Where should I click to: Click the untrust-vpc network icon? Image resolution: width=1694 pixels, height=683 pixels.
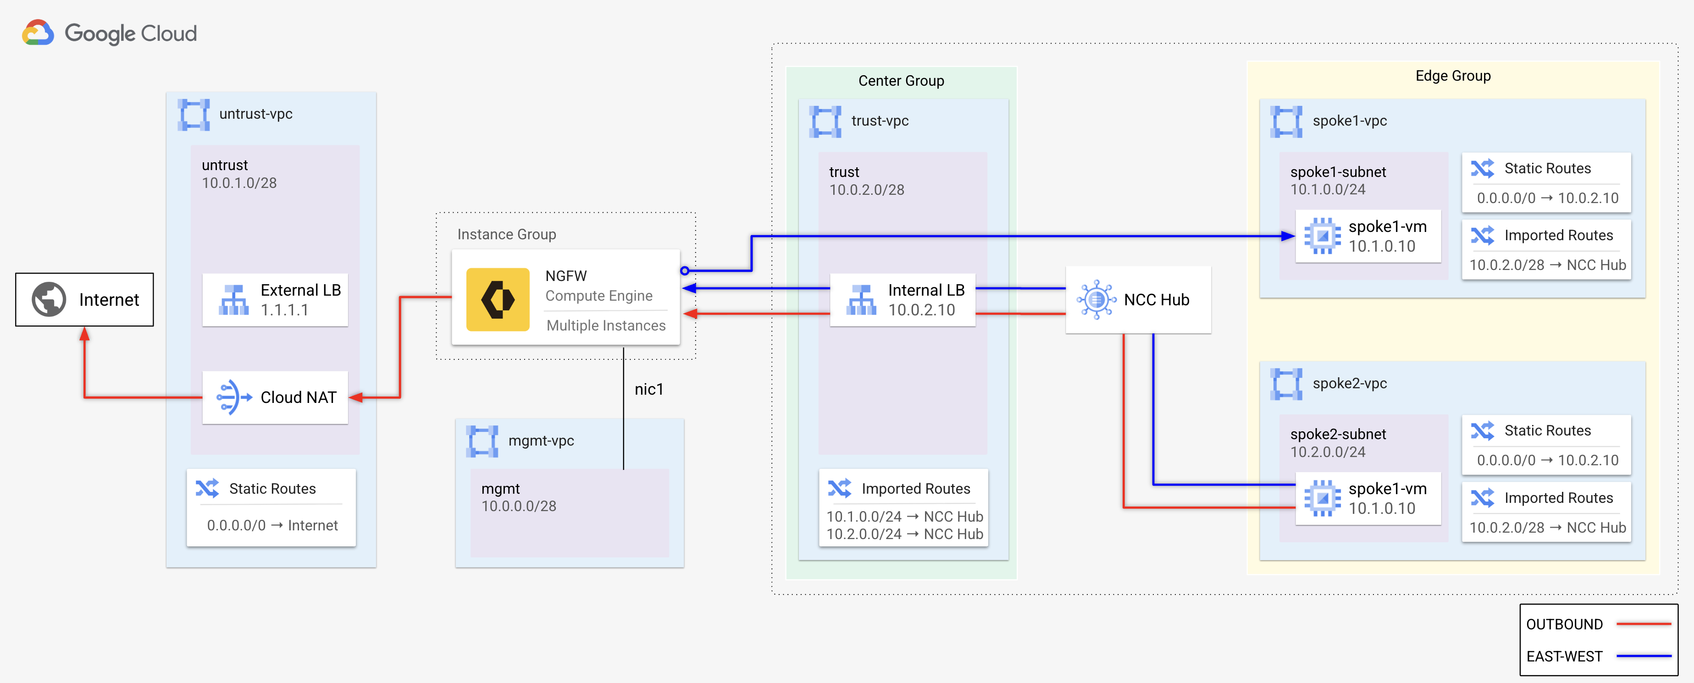coord(194,115)
